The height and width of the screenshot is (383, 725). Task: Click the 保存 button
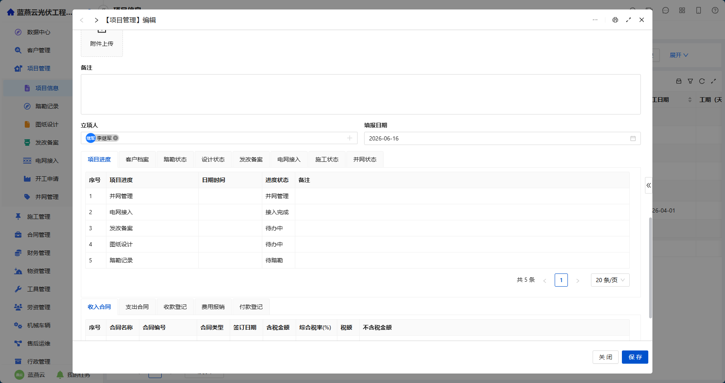point(635,357)
